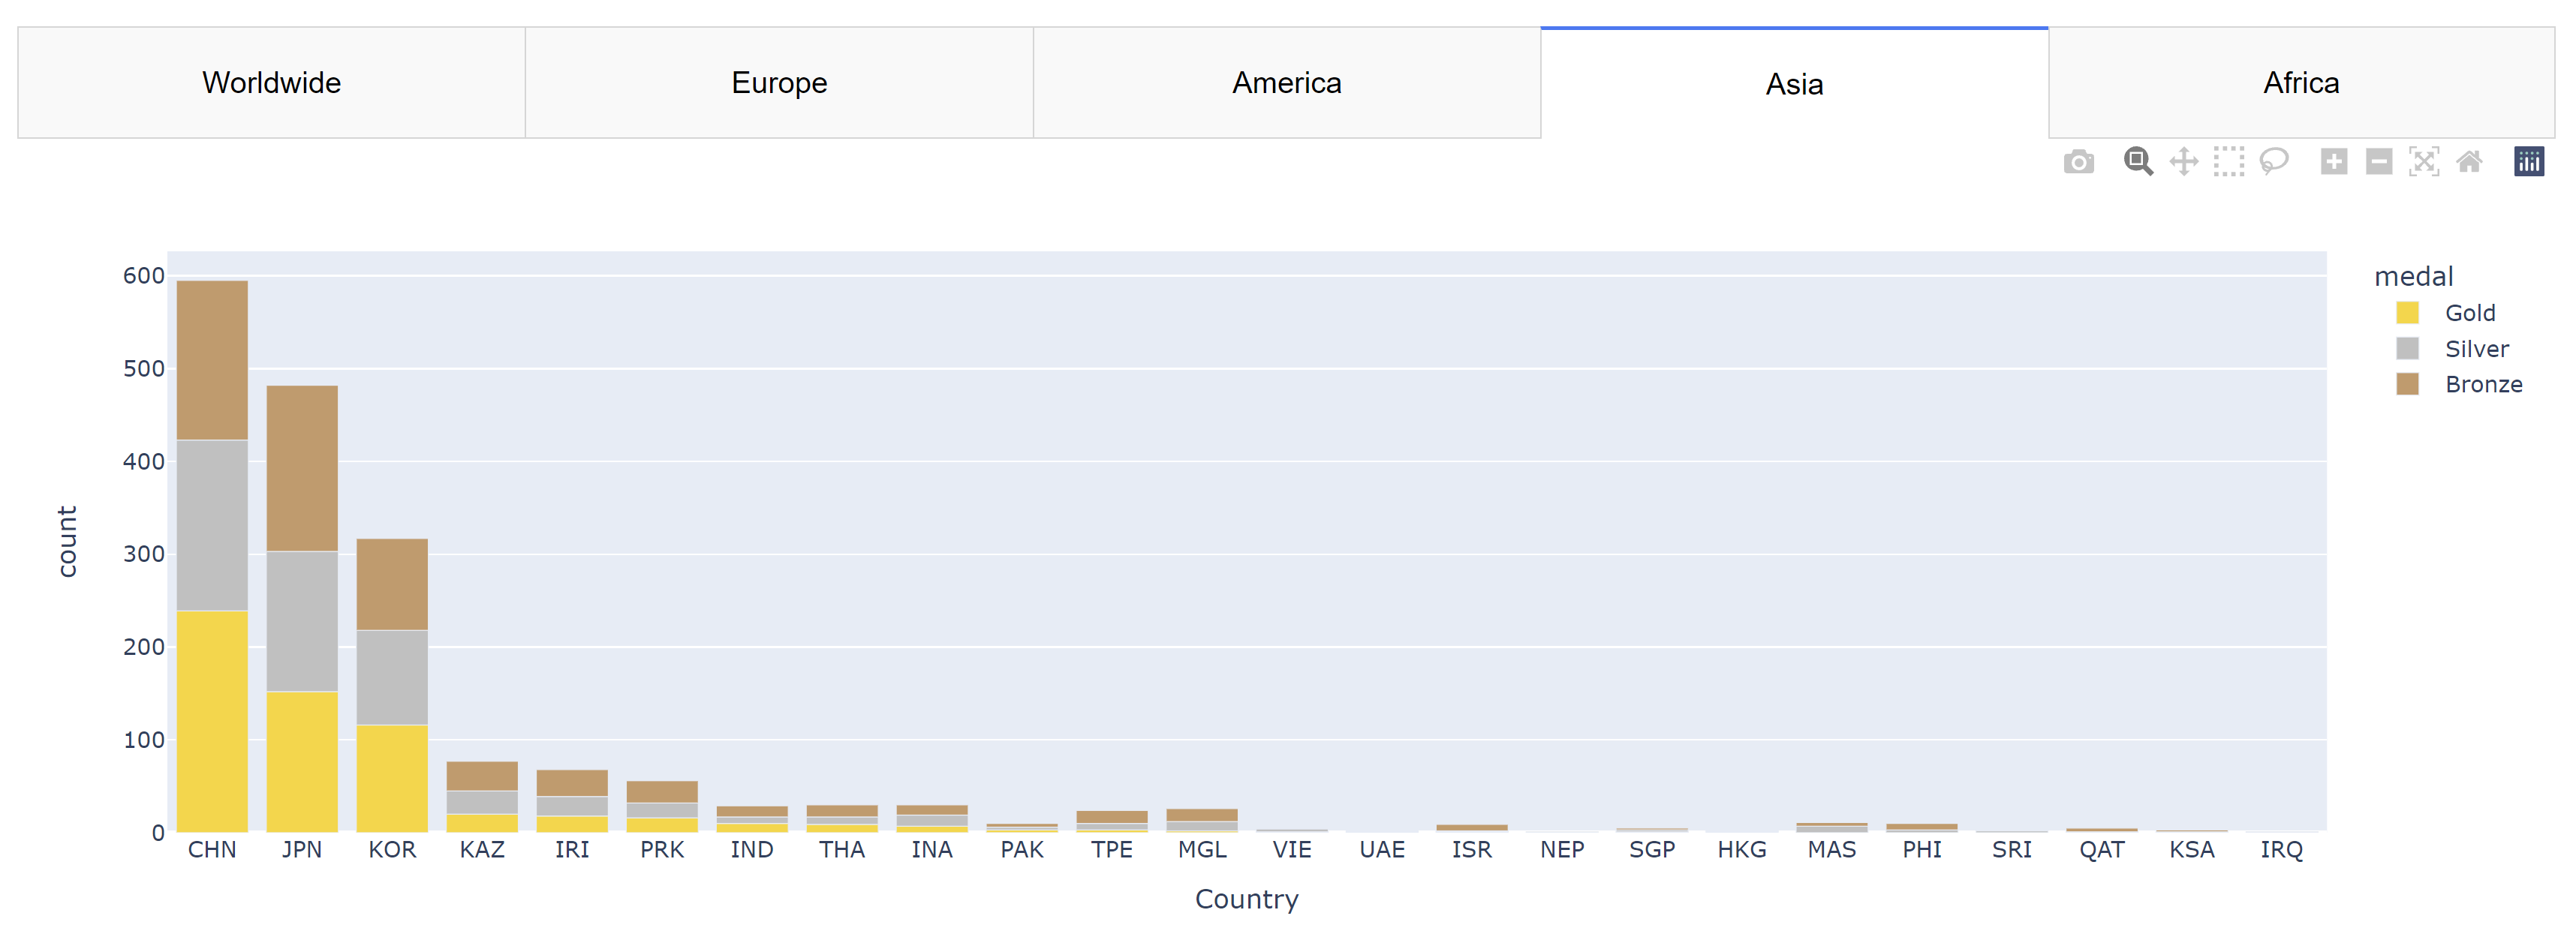The height and width of the screenshot is (946, 2576).
Task: Open the Africa tab
Action: point(2301,83)
